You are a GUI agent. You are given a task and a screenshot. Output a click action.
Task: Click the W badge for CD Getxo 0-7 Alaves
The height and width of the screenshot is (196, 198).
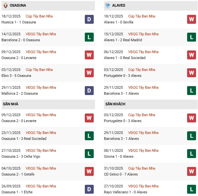click(x=191, y=172)
